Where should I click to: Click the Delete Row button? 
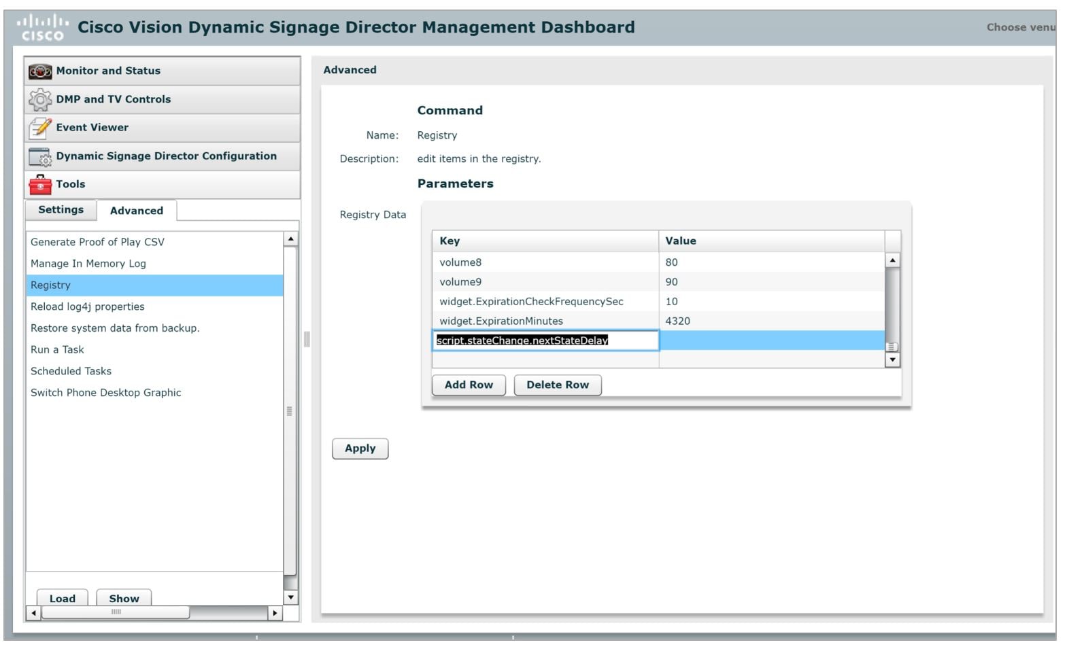(x=558, y=385)
